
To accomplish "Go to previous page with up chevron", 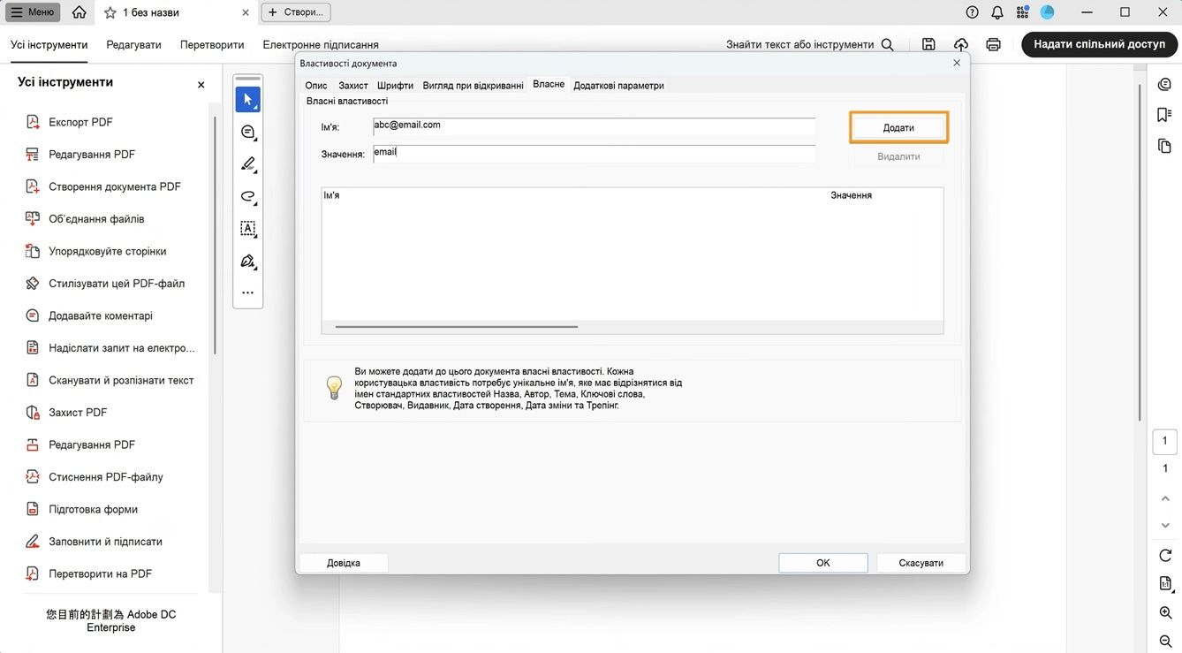I will 1165,498.
